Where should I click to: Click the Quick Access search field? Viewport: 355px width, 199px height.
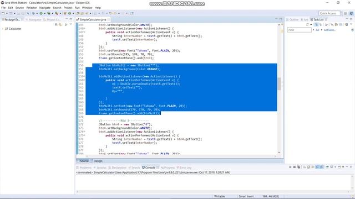[x=329, y=13]
